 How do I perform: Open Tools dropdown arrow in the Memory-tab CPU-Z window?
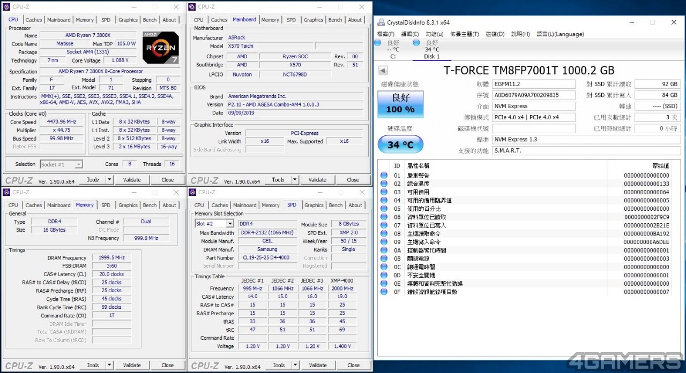coord(109,365)
